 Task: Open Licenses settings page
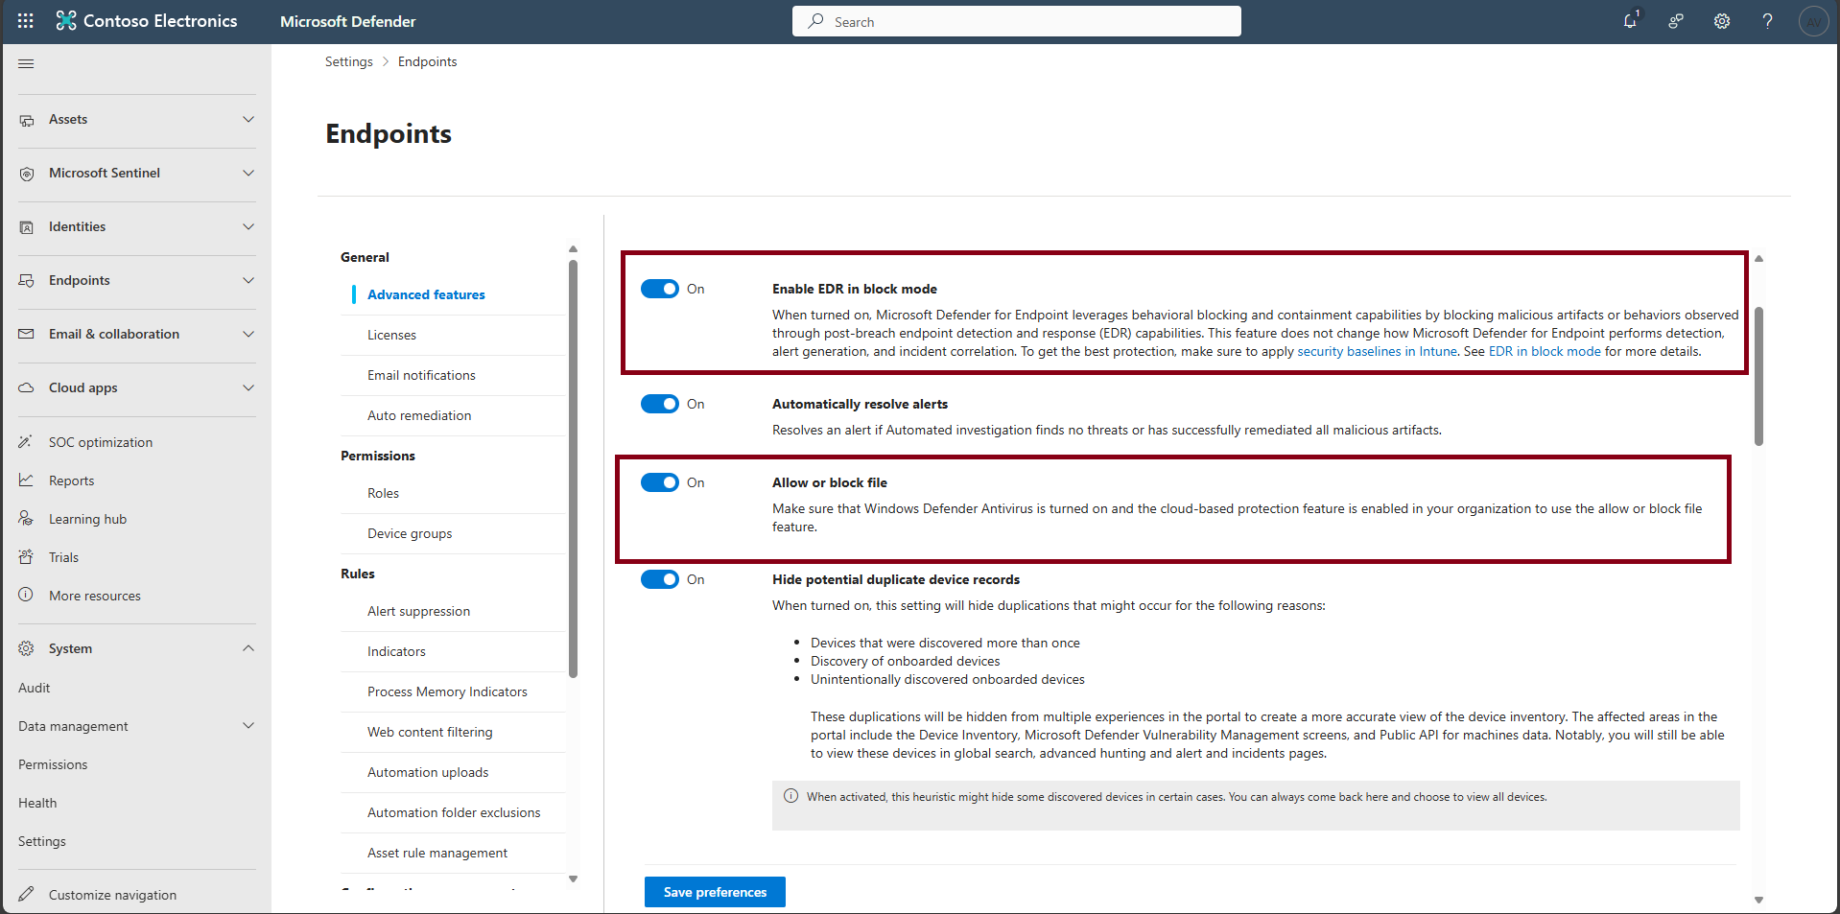[391, 335]
